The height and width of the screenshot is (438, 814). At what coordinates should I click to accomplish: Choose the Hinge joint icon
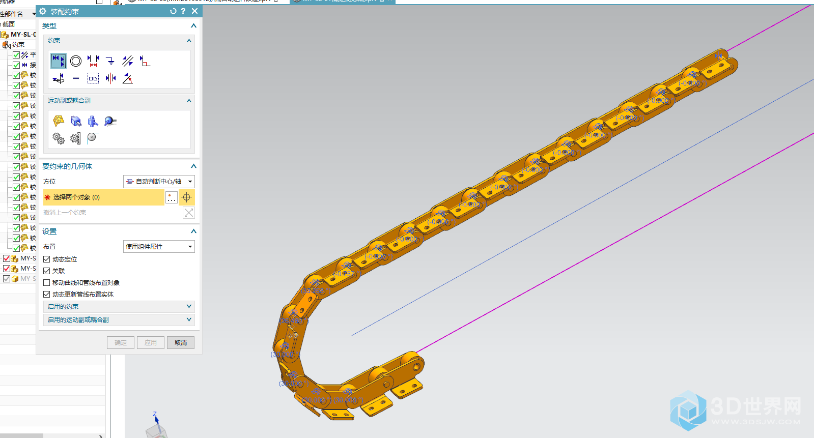point(59,121)
